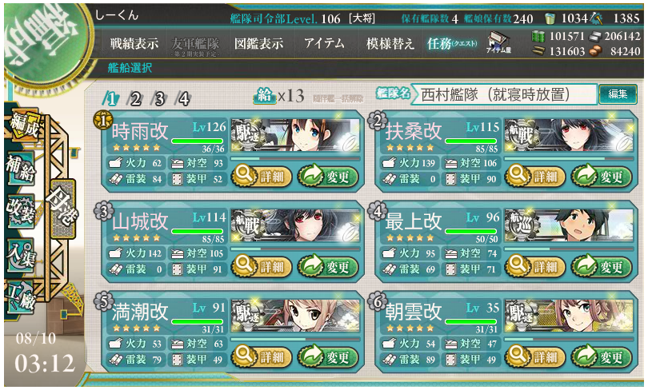Open the アイテム屋 item shop icon
This screenshot has height=390, width=648.
(499, 43)
